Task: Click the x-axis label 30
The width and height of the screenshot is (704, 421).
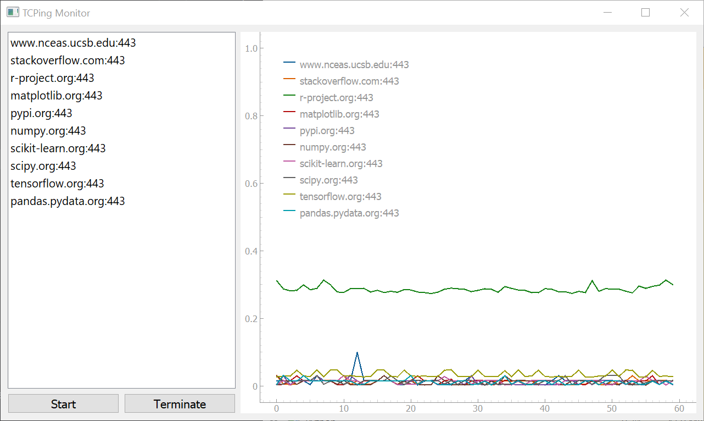Action: (478, 409)
